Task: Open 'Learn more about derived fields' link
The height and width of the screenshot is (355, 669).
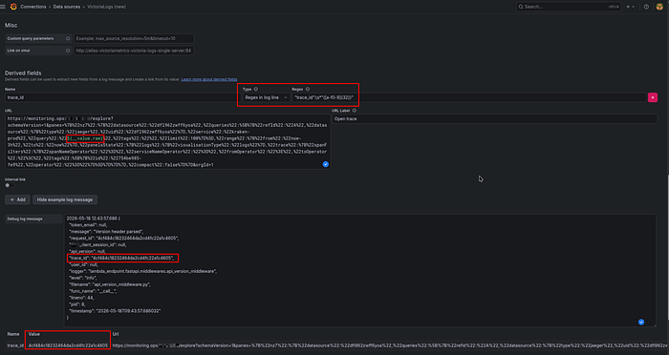Action: pyautogui.click(x=209, y=80)
